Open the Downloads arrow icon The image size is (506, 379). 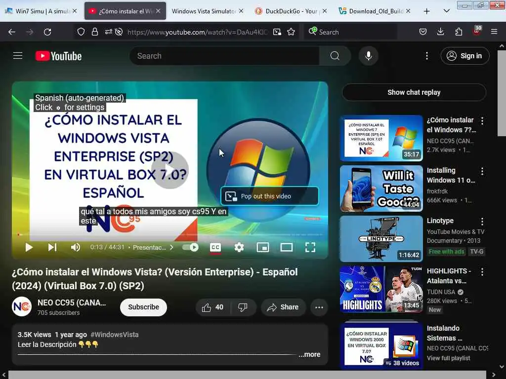440,32
